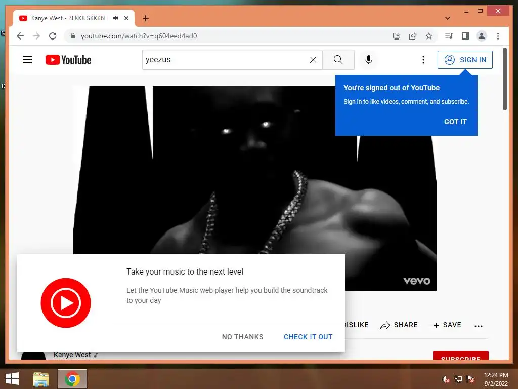The image size is (518, 389).
Task: Expand the tab search chevron
Action: tap(448, 18)
